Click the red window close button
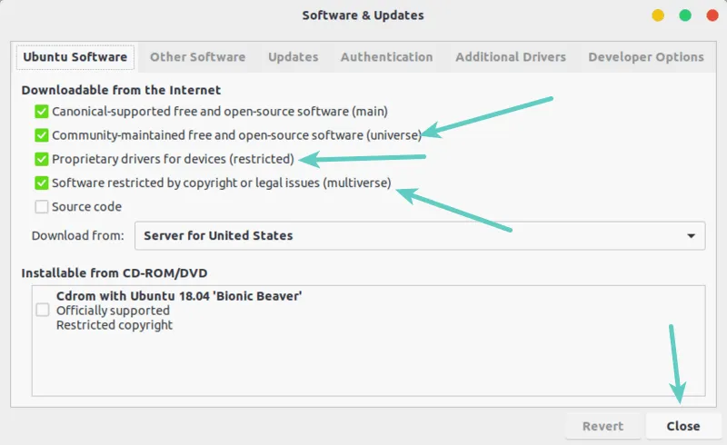Image resolution: width=727 pixels, height=445 pixels. (x=710, y=15)
